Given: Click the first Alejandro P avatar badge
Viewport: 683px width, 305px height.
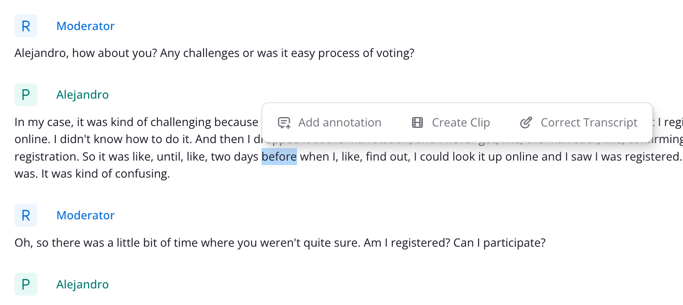Looking at the screenshot, I should click(x=26, y=95).
